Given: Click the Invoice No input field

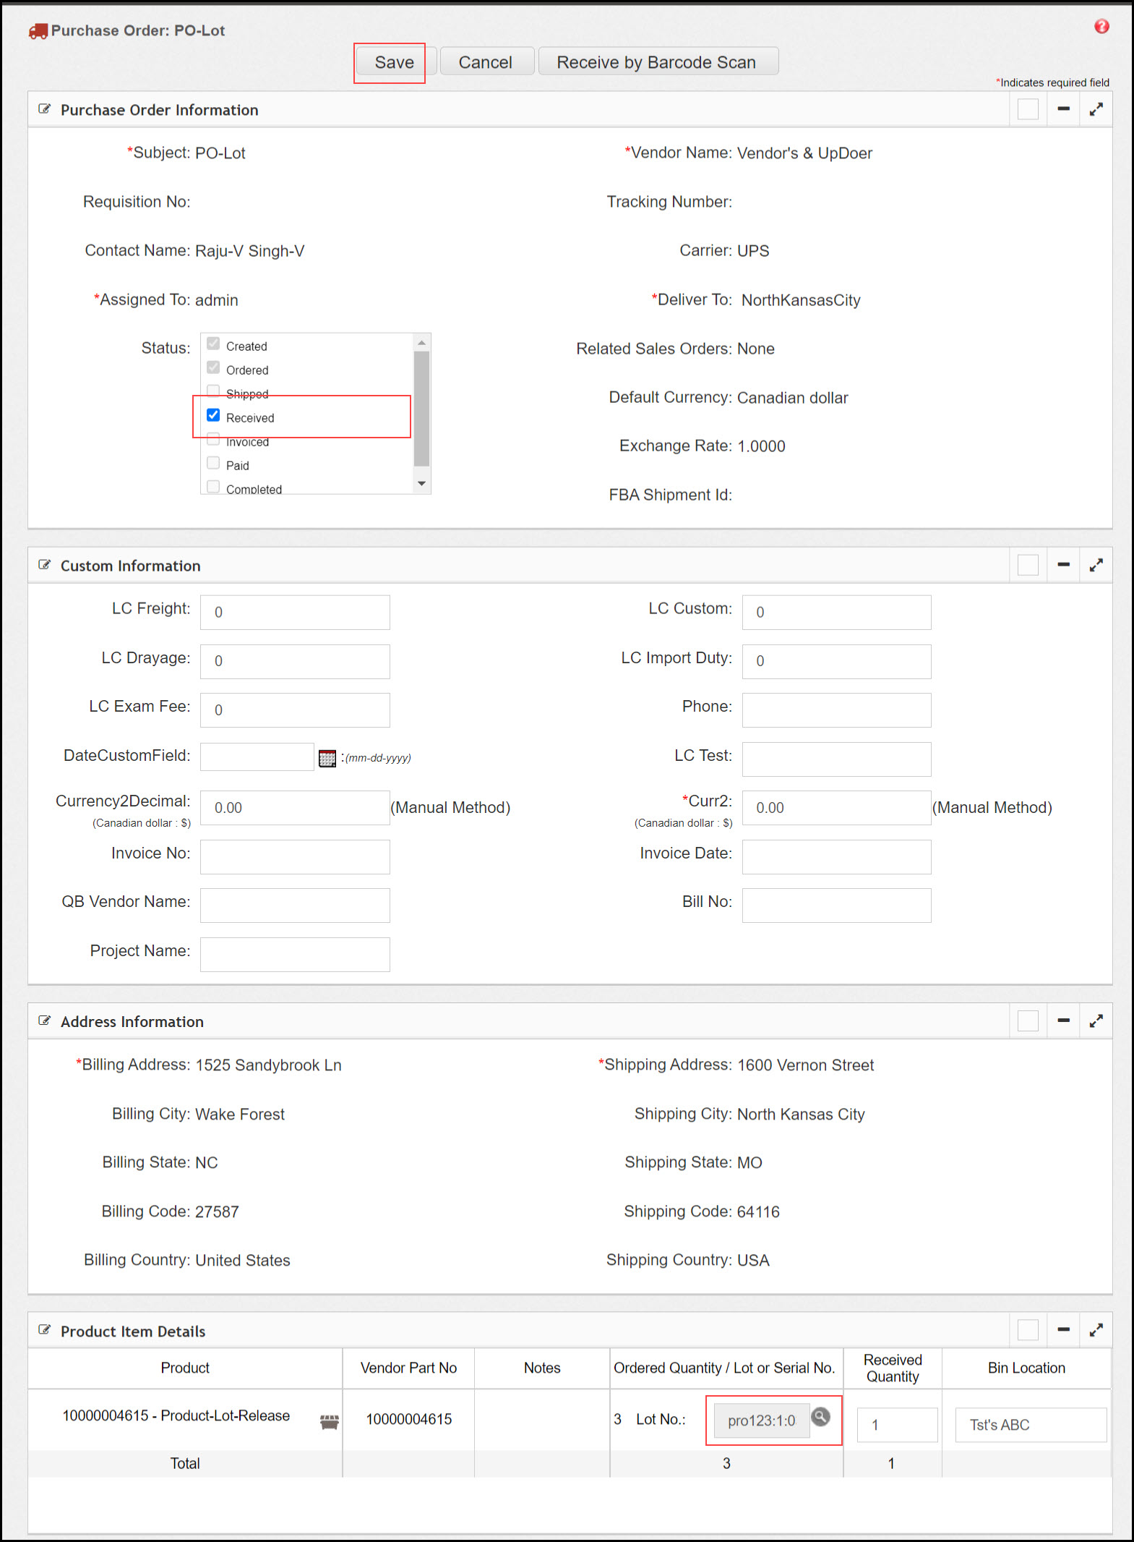Looking at the screenshot, I should [x=295, y=856].
